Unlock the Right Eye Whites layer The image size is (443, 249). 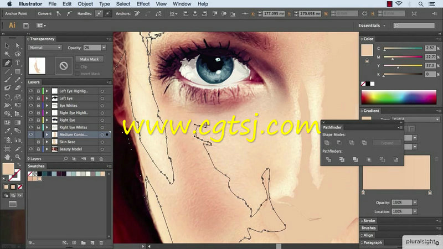click(x=38, y=127)
